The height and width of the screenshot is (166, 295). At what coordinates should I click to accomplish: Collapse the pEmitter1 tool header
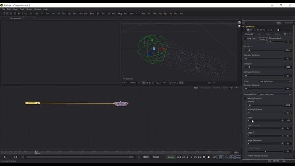coord(243,27)
